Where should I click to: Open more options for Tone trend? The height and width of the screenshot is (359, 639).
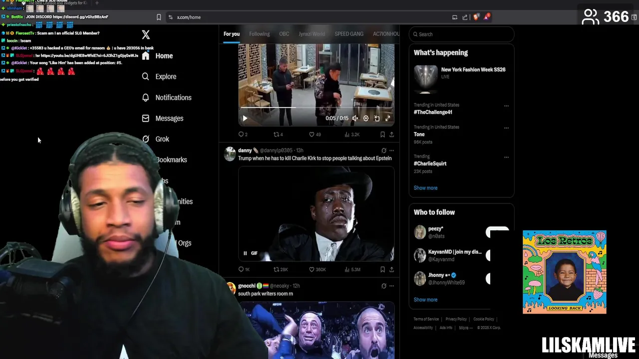[506, 128]
